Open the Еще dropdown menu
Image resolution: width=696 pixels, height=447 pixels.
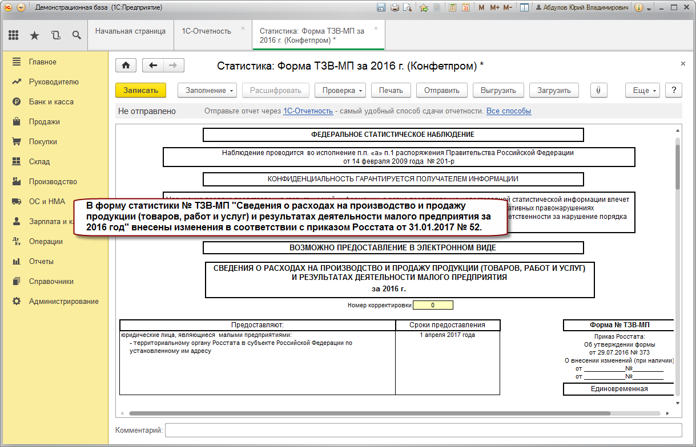pos(643,90)
